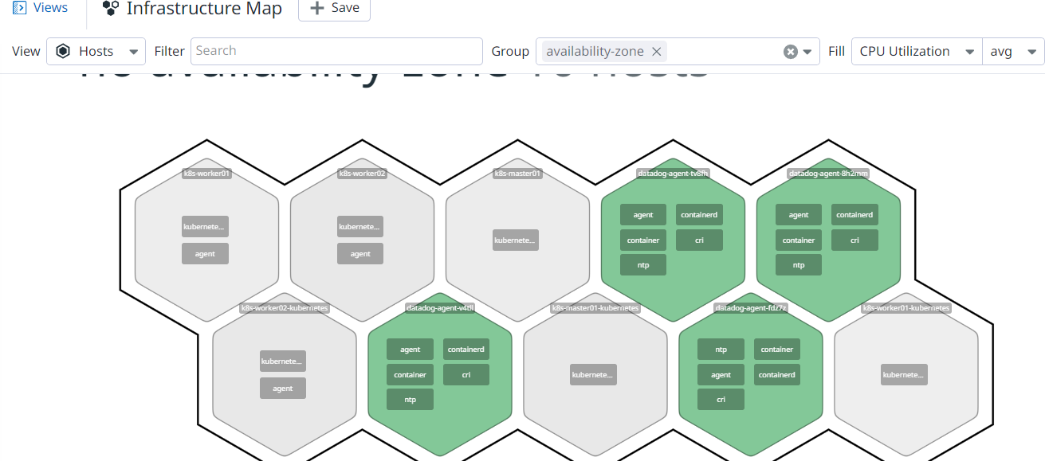This screenshot has width=1045, height=461.
Task: Click agent app in k8s-worker02 hexagon
Action: [x=360, y=254]
